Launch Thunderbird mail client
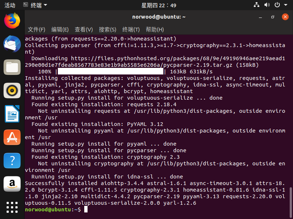Image resolution: width=293 pixels, height=219 pixels. point(12,44)
